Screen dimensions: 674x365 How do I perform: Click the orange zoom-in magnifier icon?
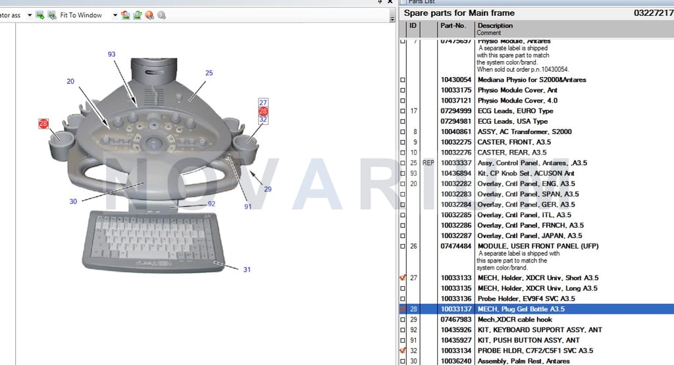149,16
